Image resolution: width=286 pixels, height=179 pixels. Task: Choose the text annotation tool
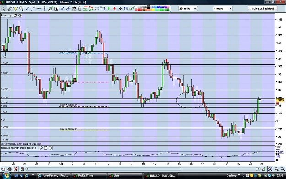coord(56,9)
